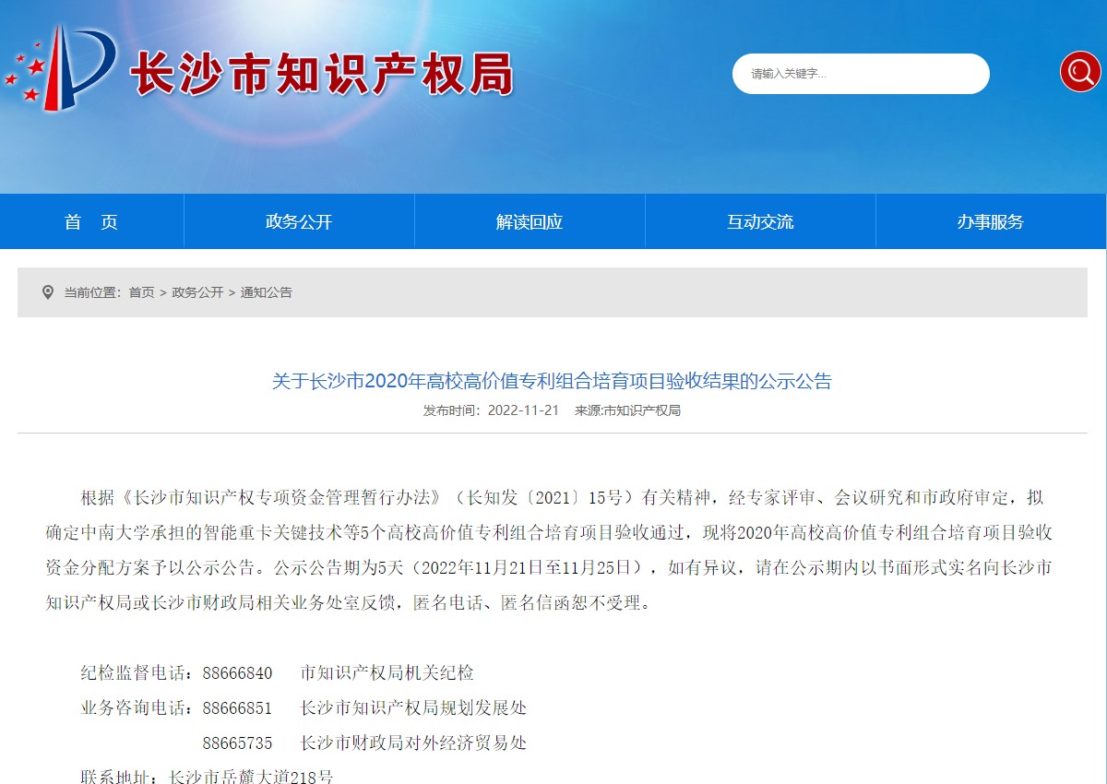Viewport: 1107px width, 784px height.
Task: Focus the keyword search input field
Action: (860, 74)
